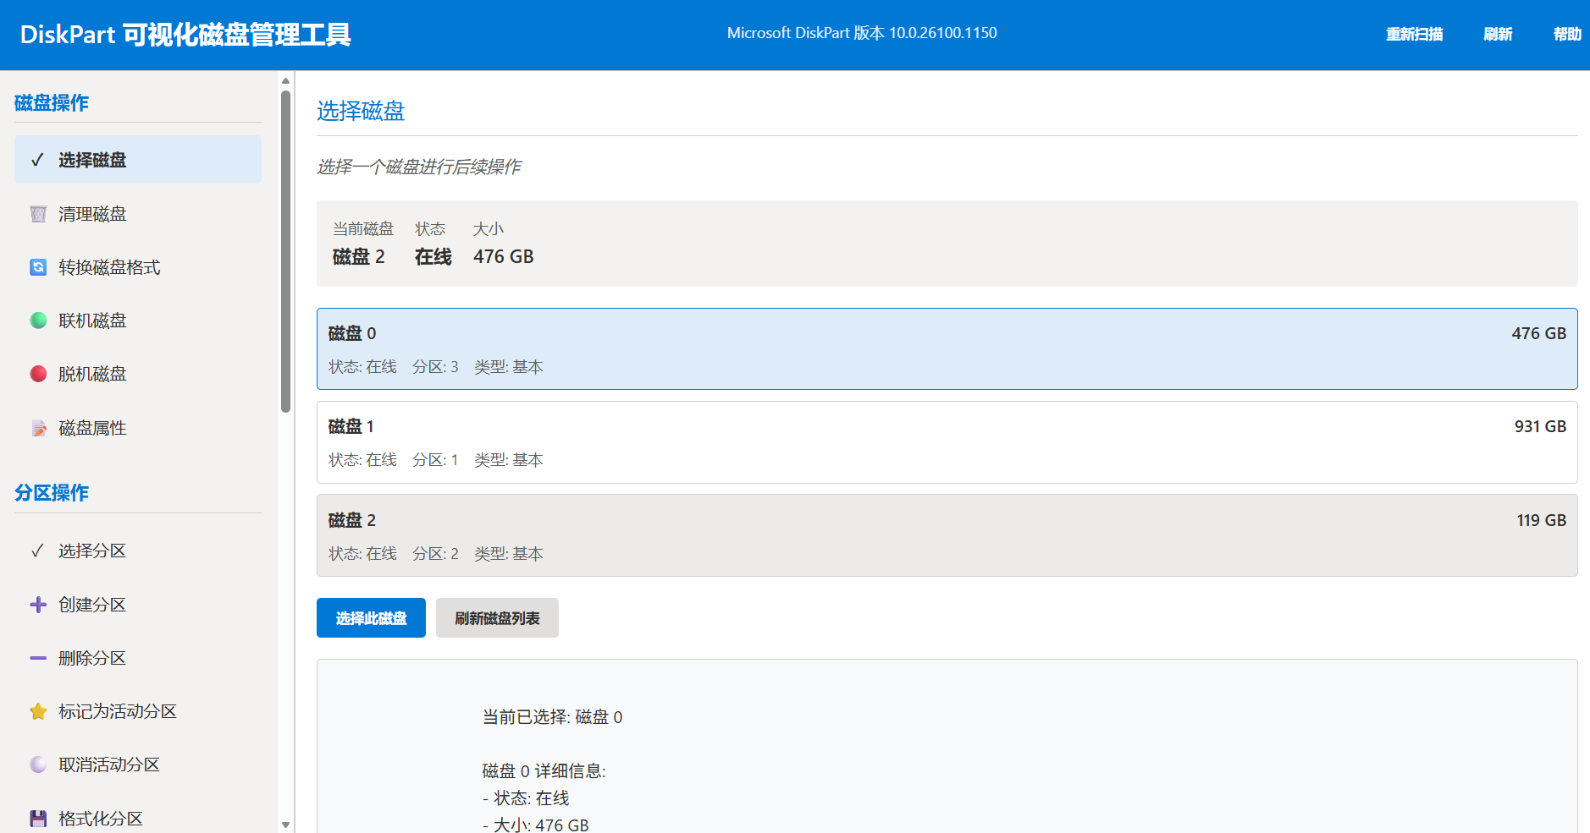The image size is (1590, 833).
Task: Click '分区: 2' in the 磁盘 2 row
Action: (x=435, y=554)
